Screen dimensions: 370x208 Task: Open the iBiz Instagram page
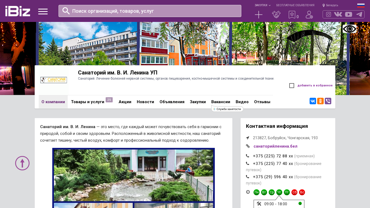coord(329,14)
